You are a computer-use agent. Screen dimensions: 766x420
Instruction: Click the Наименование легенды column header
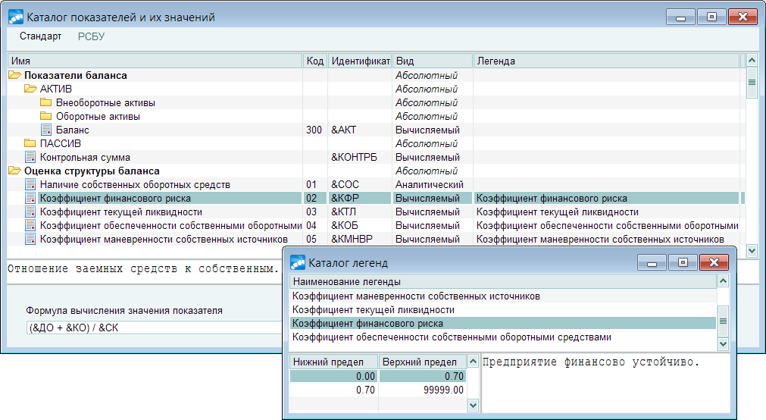[503, 281]
